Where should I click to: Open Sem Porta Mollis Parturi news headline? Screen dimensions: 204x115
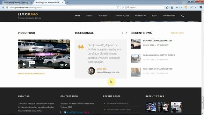point(157,41)
